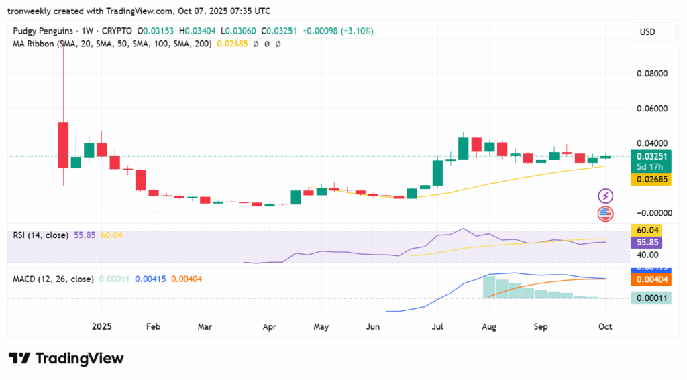Click the light green 0.00011 histogram label
687x380 pixels.
click(649, 298)
